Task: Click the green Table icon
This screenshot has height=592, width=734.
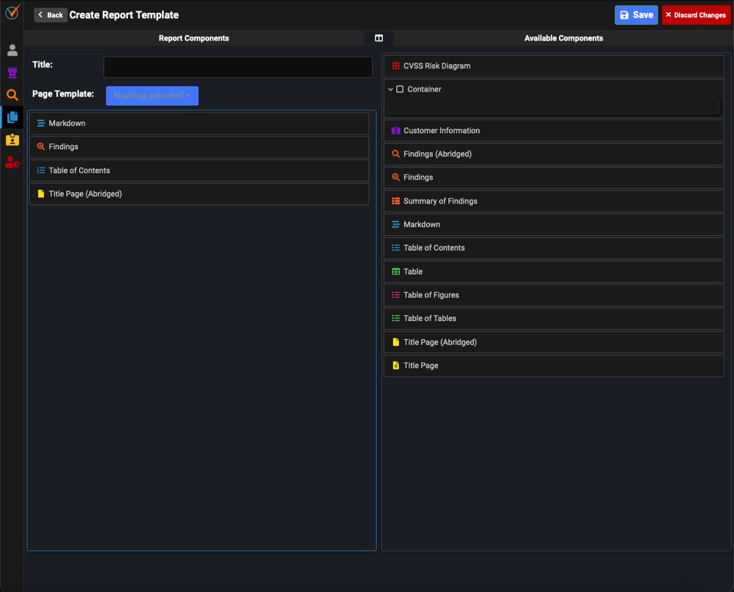Action: click(x=396, y=272)
